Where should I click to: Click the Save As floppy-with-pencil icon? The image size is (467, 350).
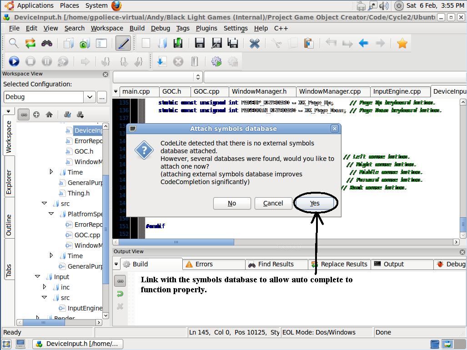pyautogui.click(x=216, y=44)
